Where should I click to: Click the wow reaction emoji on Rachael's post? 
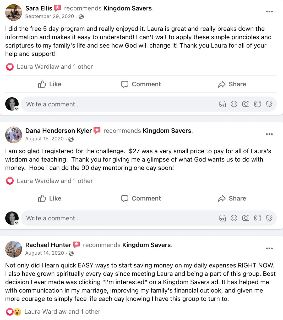(18, 312)
